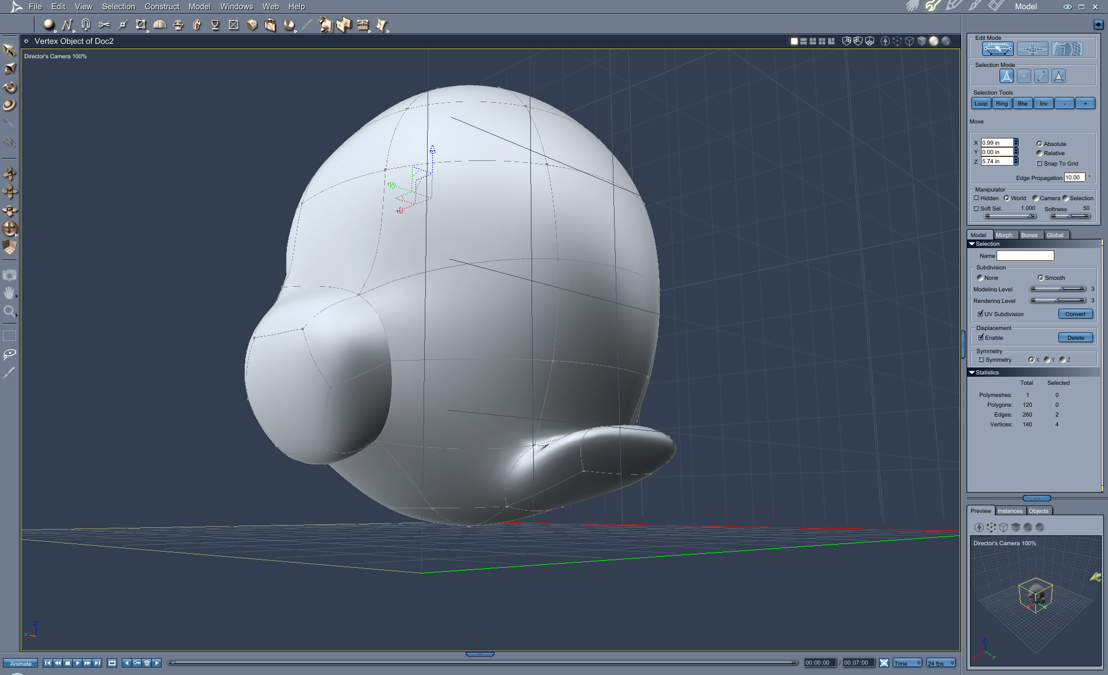The width and height of the screenshot is (1108, 675).
Task: Collapse the Selection section triangle
Action: [x=972, y=244]
